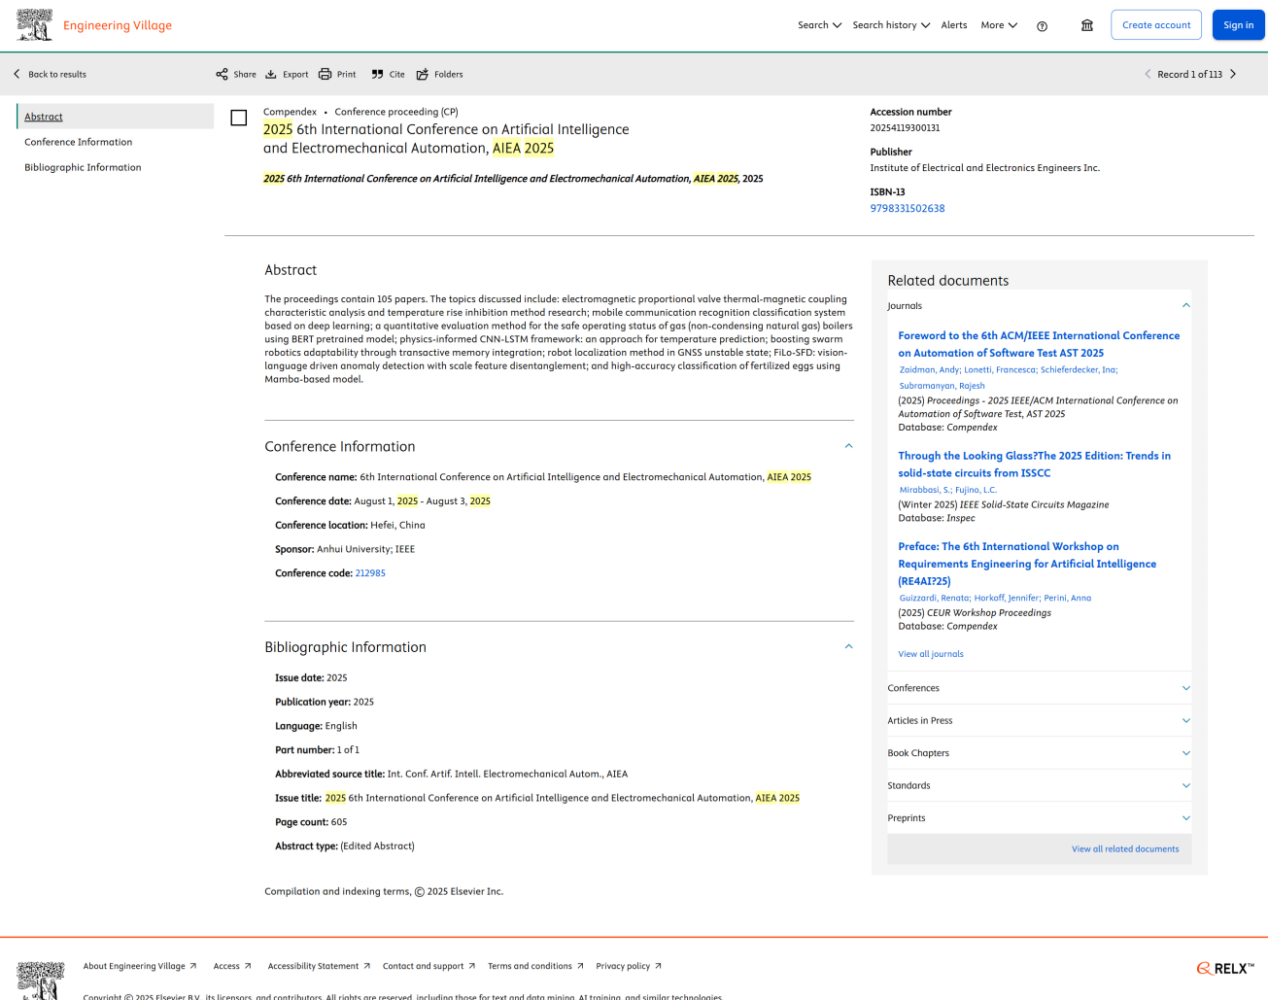Collapse the Conference Information section
The width and height of the screenshot is (1268, 1000).
tap(848, 446)
